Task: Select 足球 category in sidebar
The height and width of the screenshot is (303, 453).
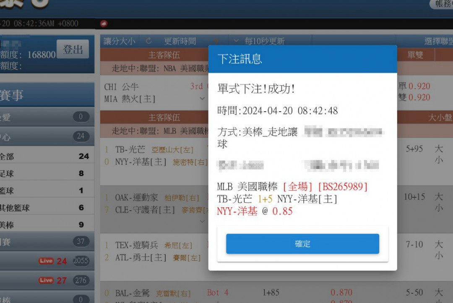Action: 47,173
